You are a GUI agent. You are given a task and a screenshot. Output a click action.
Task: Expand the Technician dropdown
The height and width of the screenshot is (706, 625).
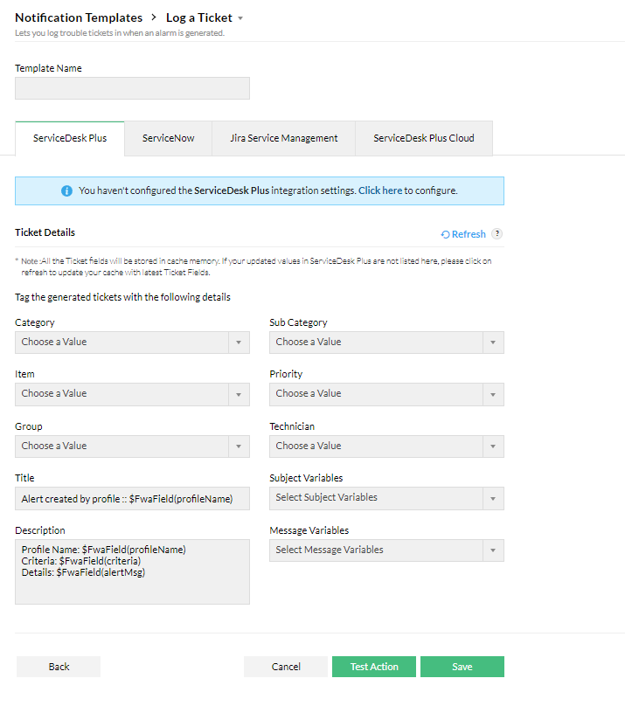point(386,446)
